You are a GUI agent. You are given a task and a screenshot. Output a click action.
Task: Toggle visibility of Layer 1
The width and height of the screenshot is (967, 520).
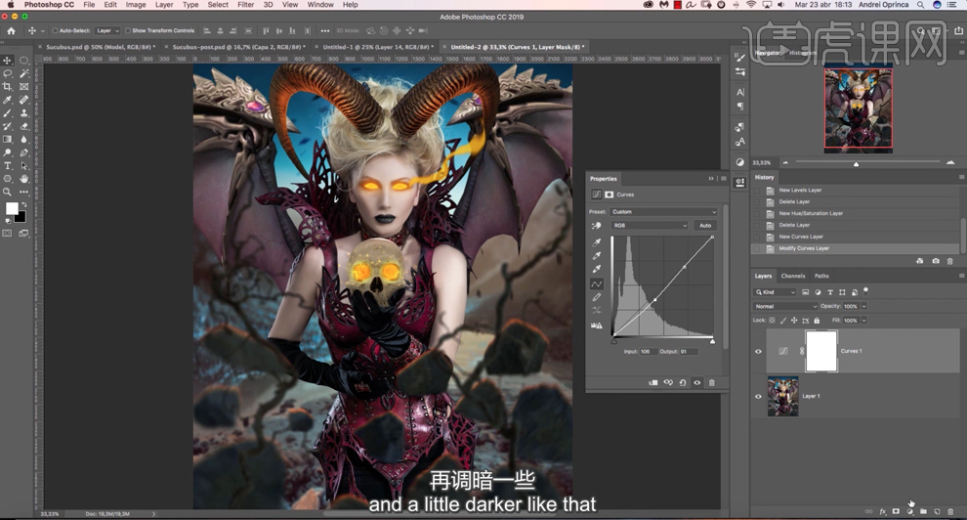click(x=758, y=396)
